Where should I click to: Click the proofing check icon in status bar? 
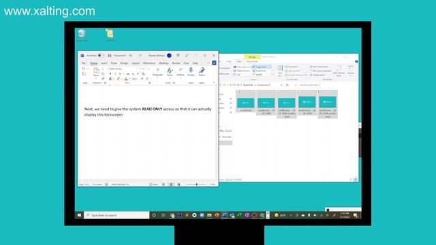[x=106, y=184]
